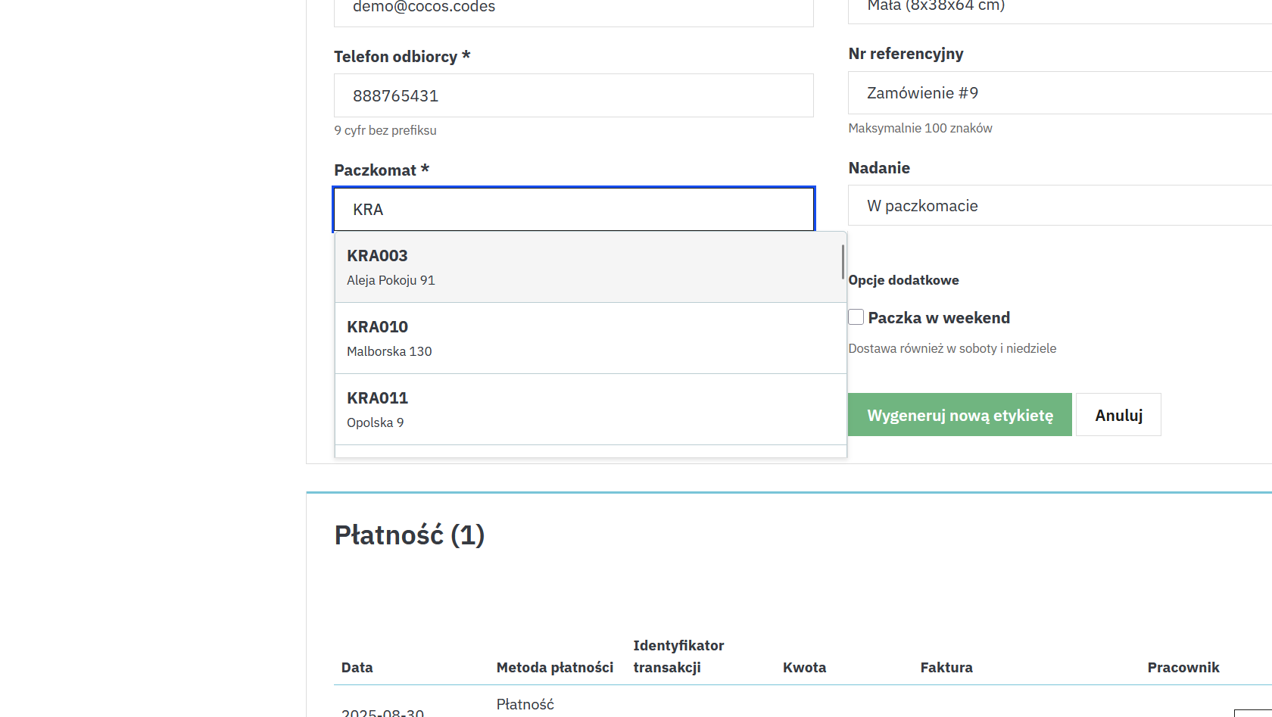1272x717 pixels.
Task: Open the parcel size dropdown showing Mała
Action: 1060,8
